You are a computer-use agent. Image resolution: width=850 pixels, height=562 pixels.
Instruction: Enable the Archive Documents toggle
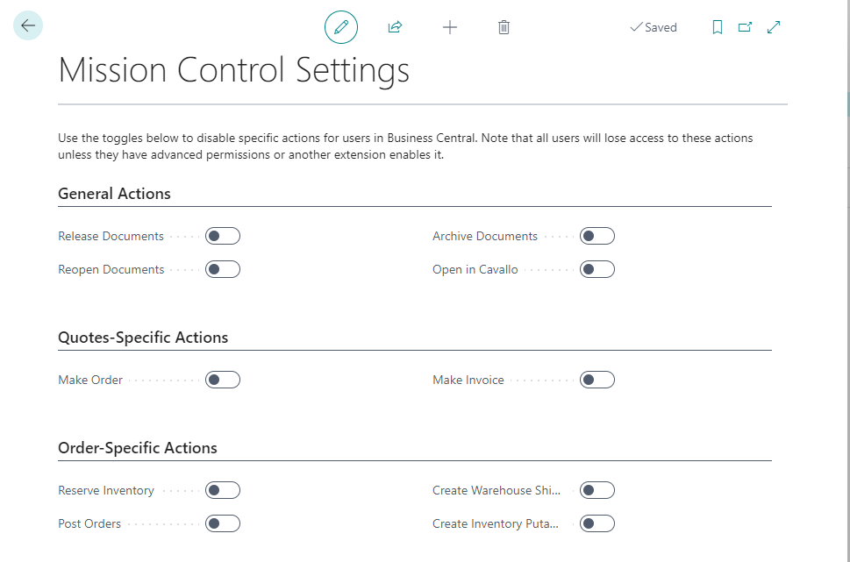click(596, 236)
